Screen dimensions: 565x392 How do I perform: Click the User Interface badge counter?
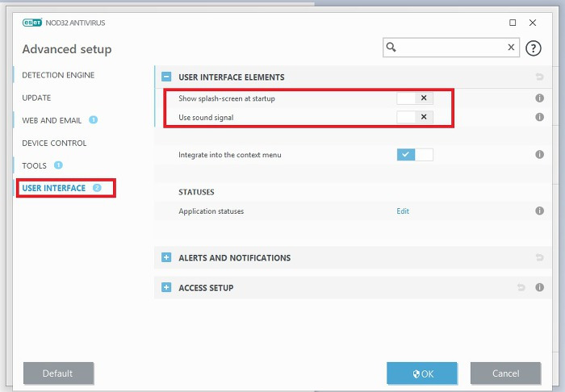(x=97, y=188)
